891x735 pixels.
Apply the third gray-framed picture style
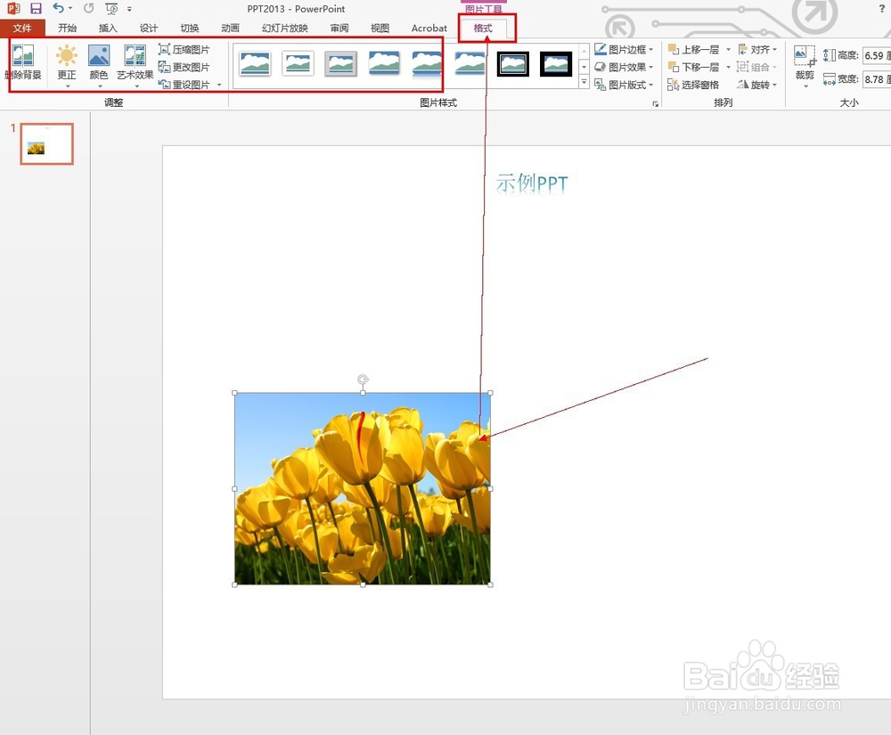coord(341,63)
